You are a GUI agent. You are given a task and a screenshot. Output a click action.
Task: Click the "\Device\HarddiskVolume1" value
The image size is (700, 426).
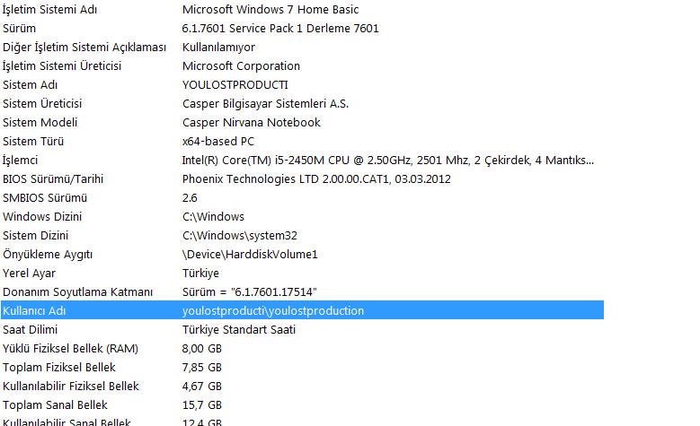[x=250, y=255]
